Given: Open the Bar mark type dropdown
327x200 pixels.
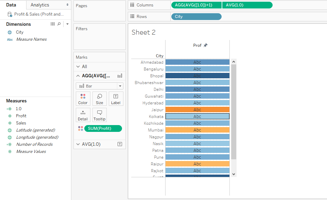Looking at the screenshot, I should (120, 86).
